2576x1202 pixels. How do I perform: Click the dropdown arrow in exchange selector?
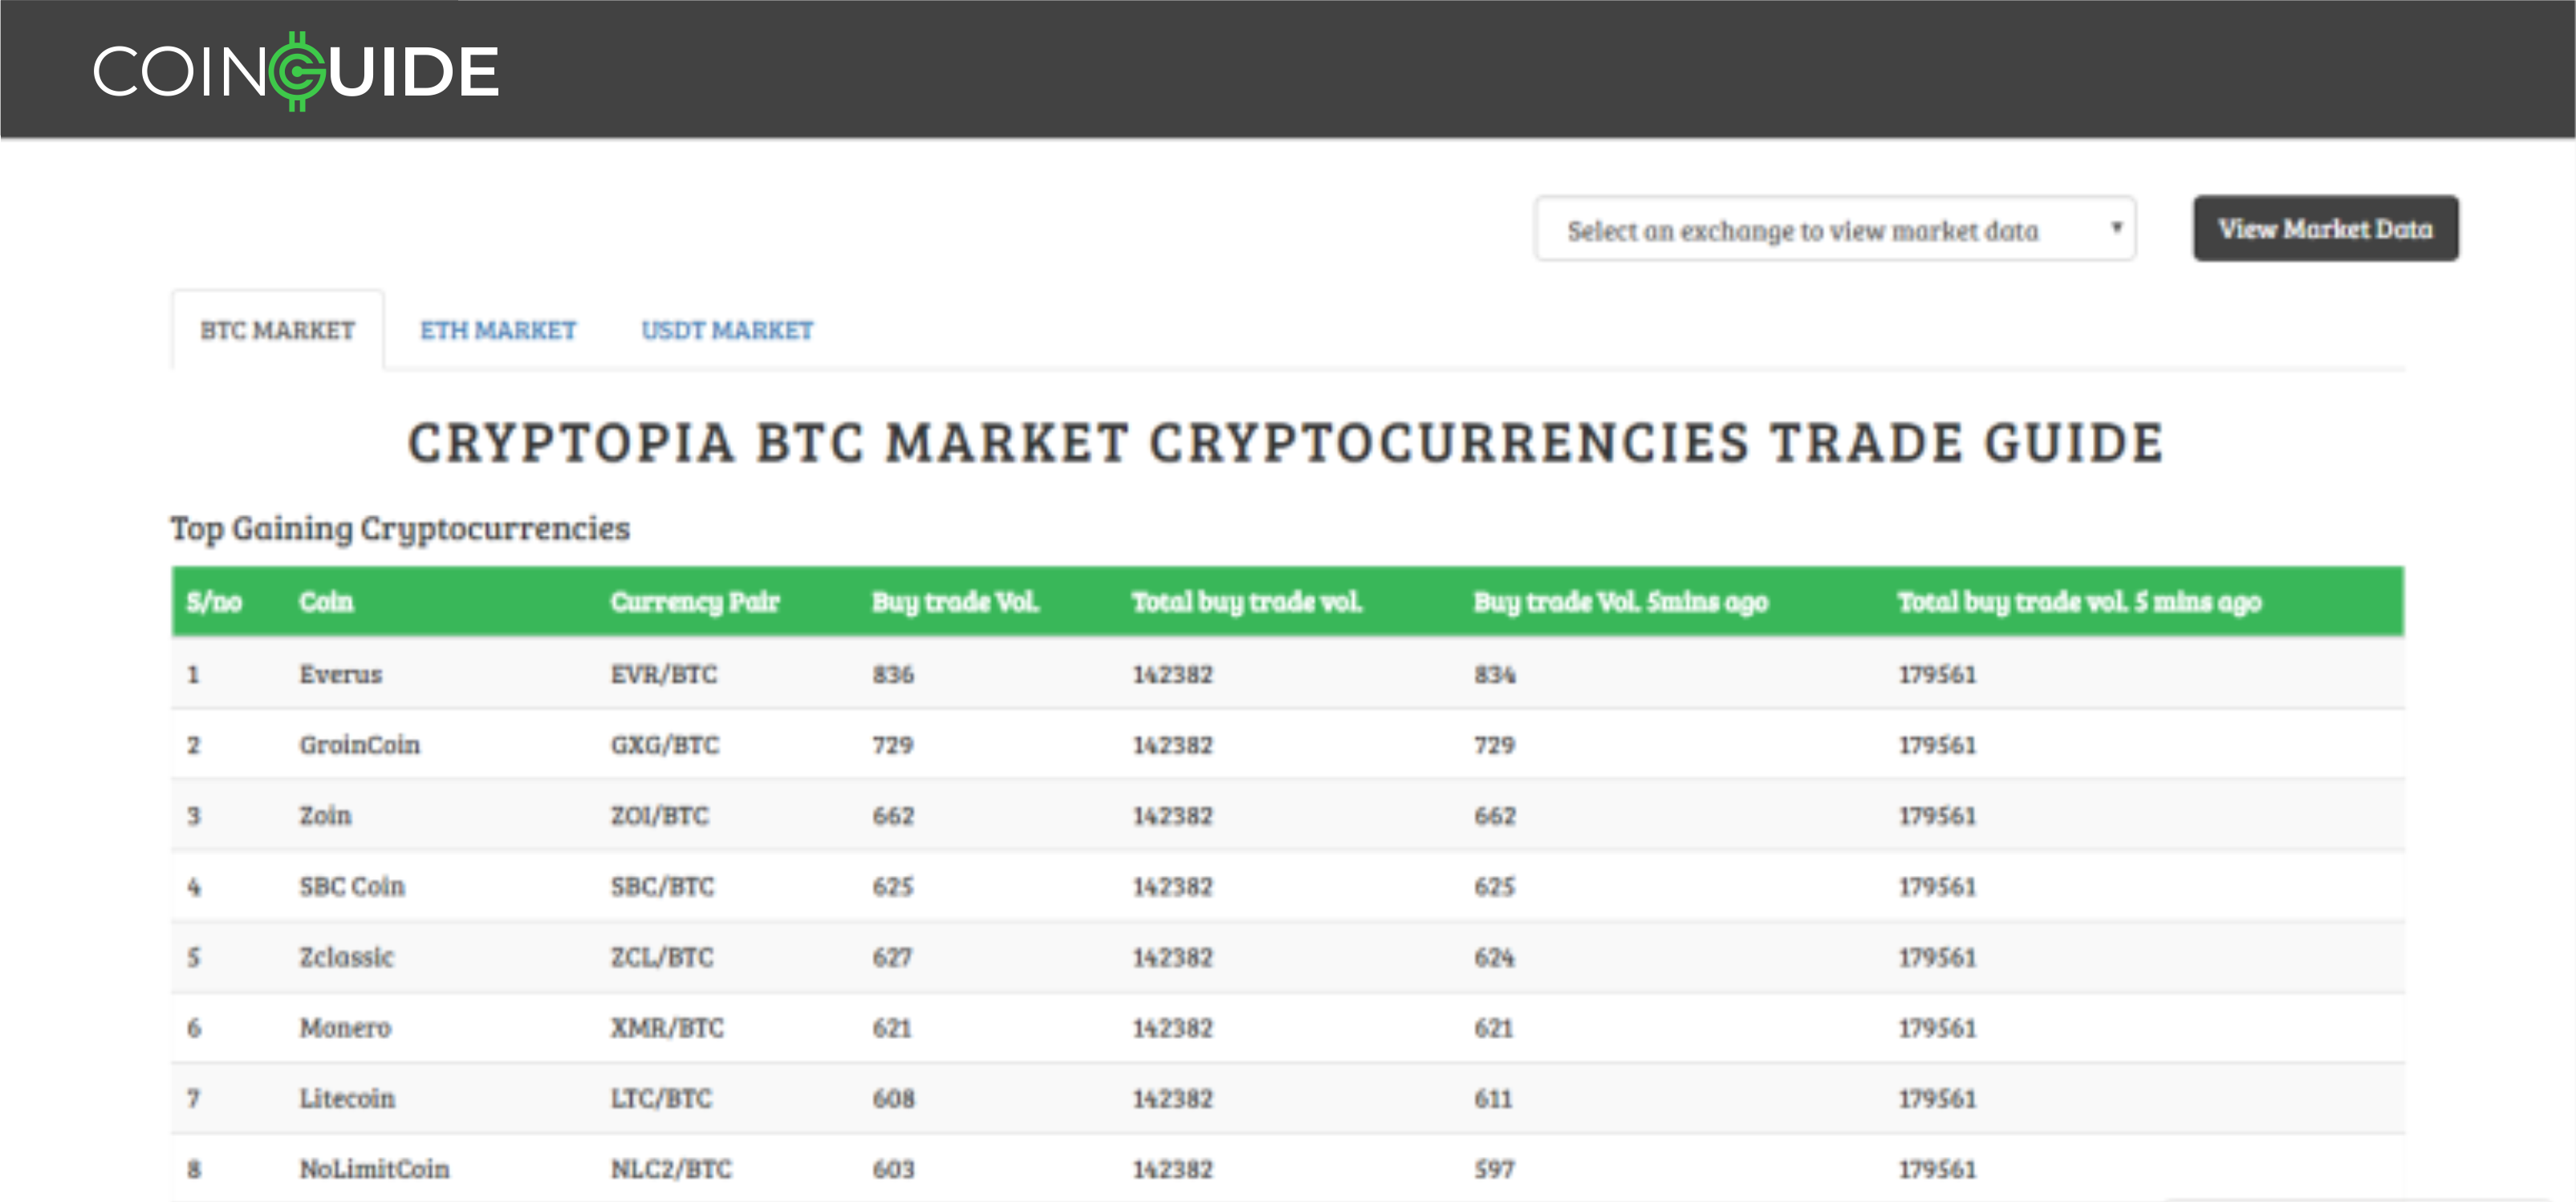[x=2115, y=228]
